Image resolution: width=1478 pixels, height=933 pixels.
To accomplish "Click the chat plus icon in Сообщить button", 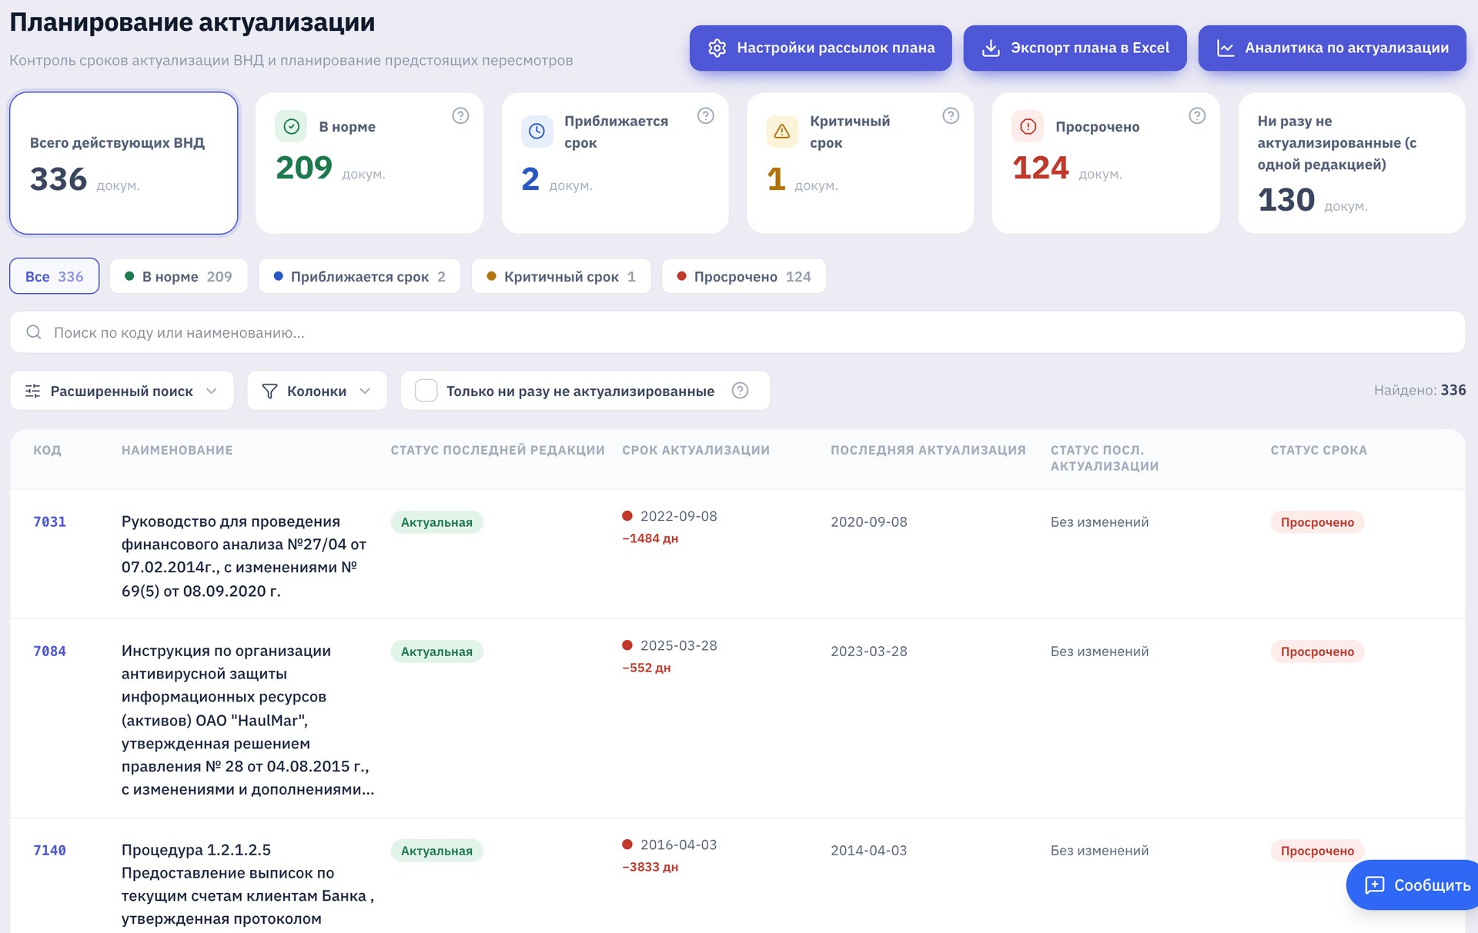I will [x=1374, y=885].
